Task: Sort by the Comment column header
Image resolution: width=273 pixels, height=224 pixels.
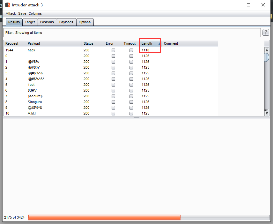Action: pos(190,43)
